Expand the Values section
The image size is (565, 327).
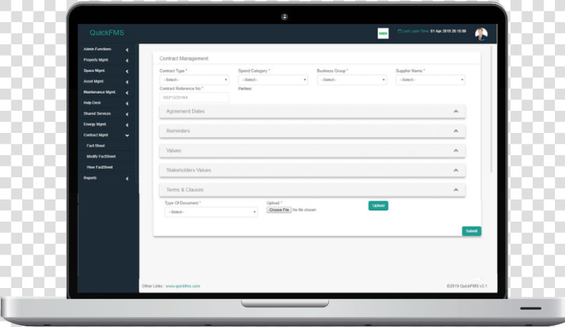coord(312,150)
